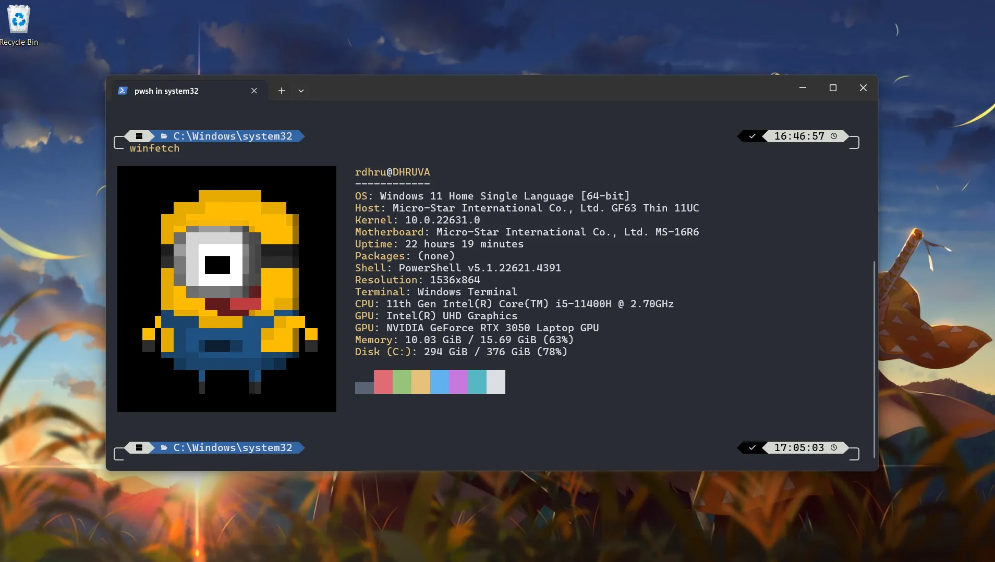995x562 pixels.
Task: Click the rdhru@DHRUVA username line
Action: [392, 172]
